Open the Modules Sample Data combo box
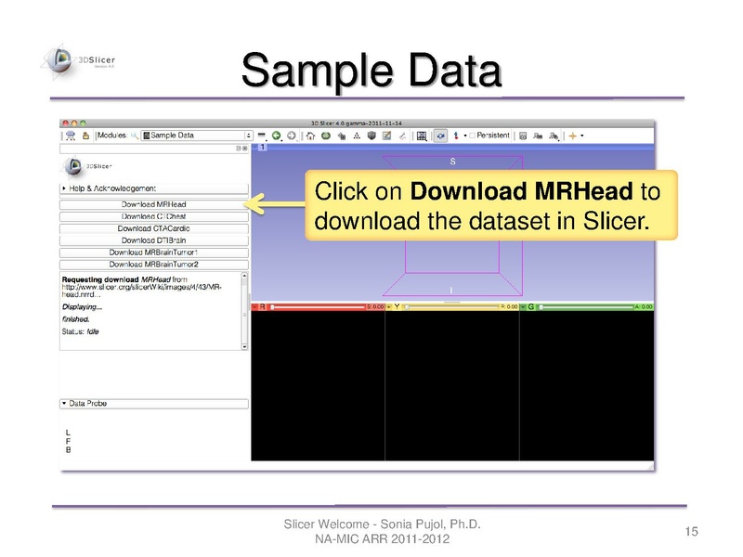Screen dimensions: 743x557 coord(197,136)
